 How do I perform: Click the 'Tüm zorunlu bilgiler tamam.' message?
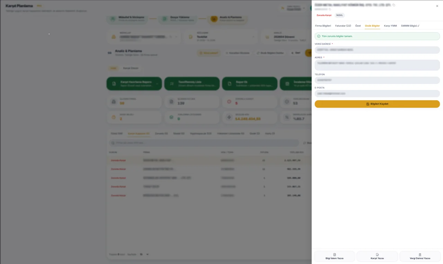pos(337,36)
